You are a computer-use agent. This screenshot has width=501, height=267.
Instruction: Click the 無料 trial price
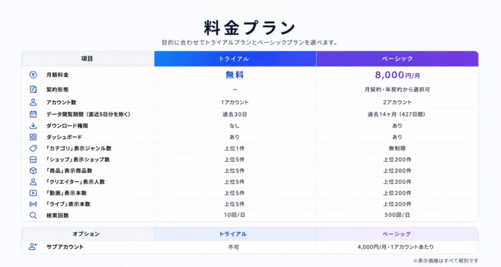pyautogui.click(x=235, y=75)
